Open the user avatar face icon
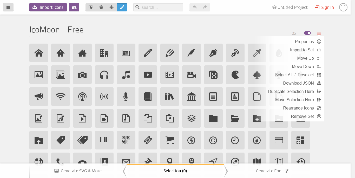This screenshot has width=355, height=178. click(x=343, y=7)
